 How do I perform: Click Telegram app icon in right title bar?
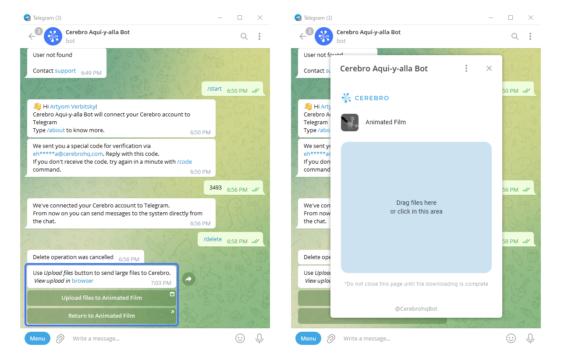coord(298,18)
